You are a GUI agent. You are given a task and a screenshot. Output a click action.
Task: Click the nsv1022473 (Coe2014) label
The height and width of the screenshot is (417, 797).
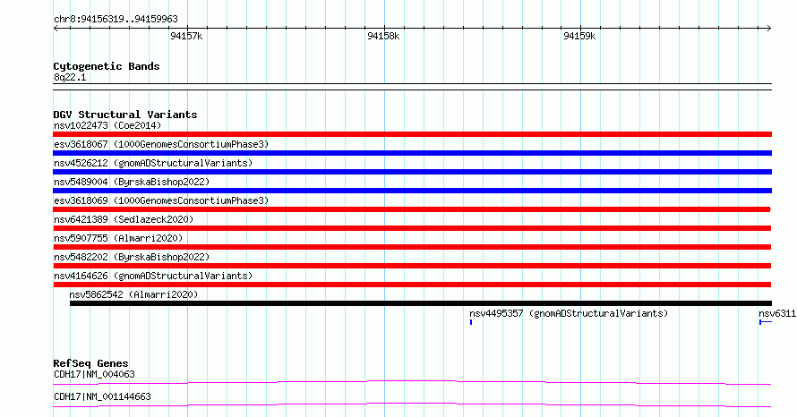tap(107, 125)
